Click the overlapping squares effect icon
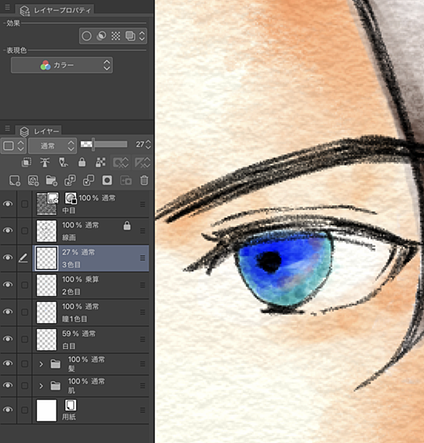The image size is (424, 443). click(x=130, y=36)
